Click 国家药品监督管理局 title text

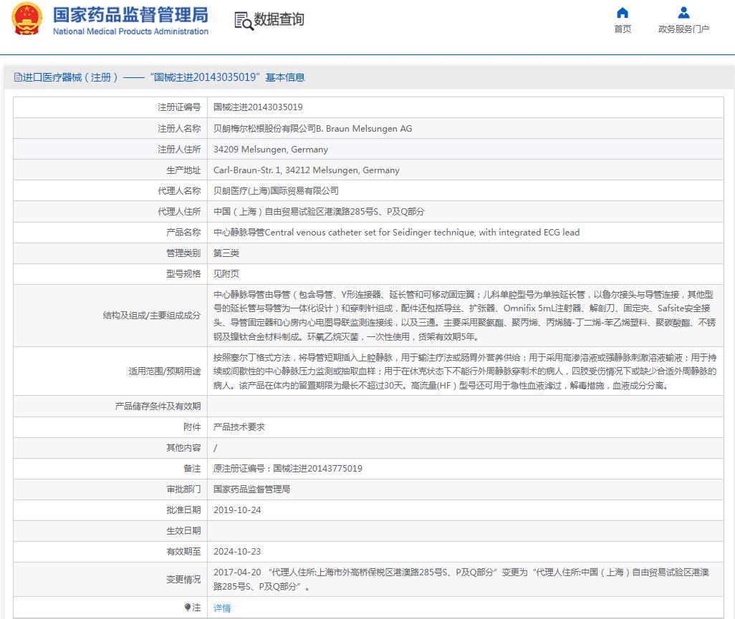pos(130,15)
